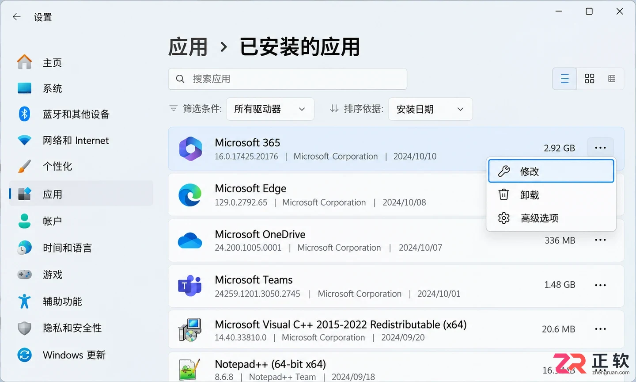This screenshot has width=636, height=382.
Task: Click the Microsoft 365 app icon
Action: tap(190, 149)
